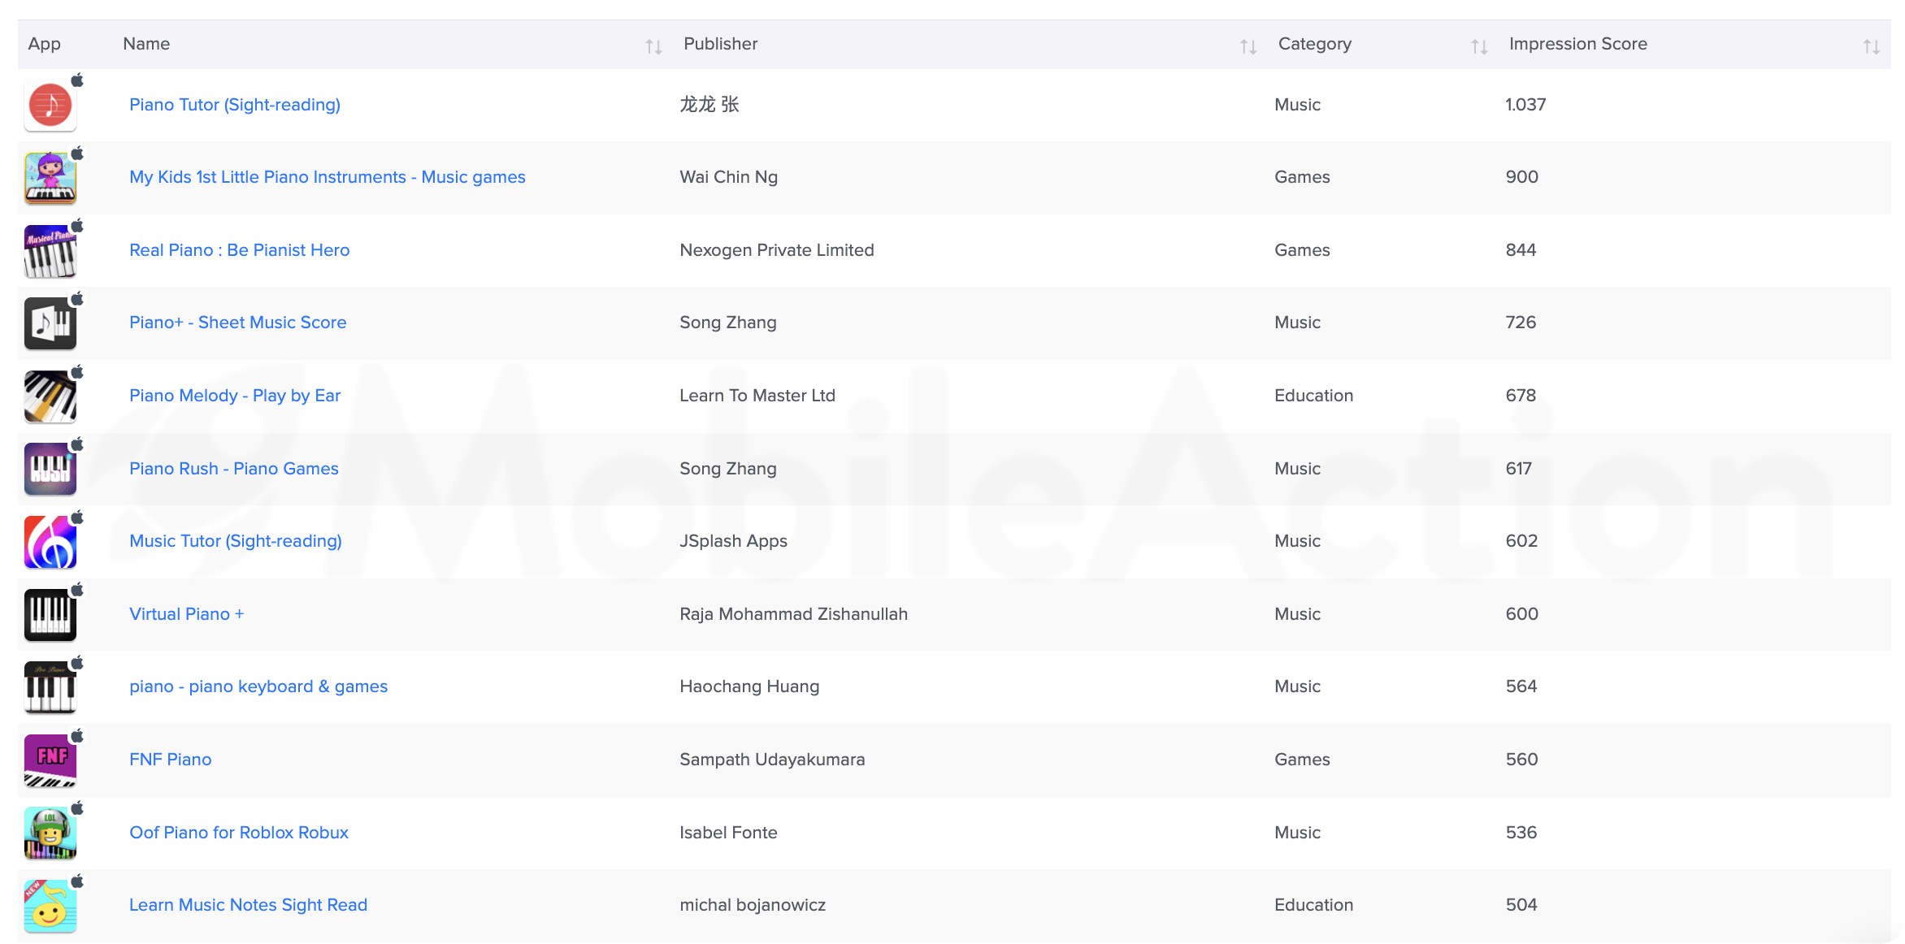Viewport: 1905px width, 944px height.
Task: Click impression score 678
Action: pyautogui.click(x=1521, y=396)
